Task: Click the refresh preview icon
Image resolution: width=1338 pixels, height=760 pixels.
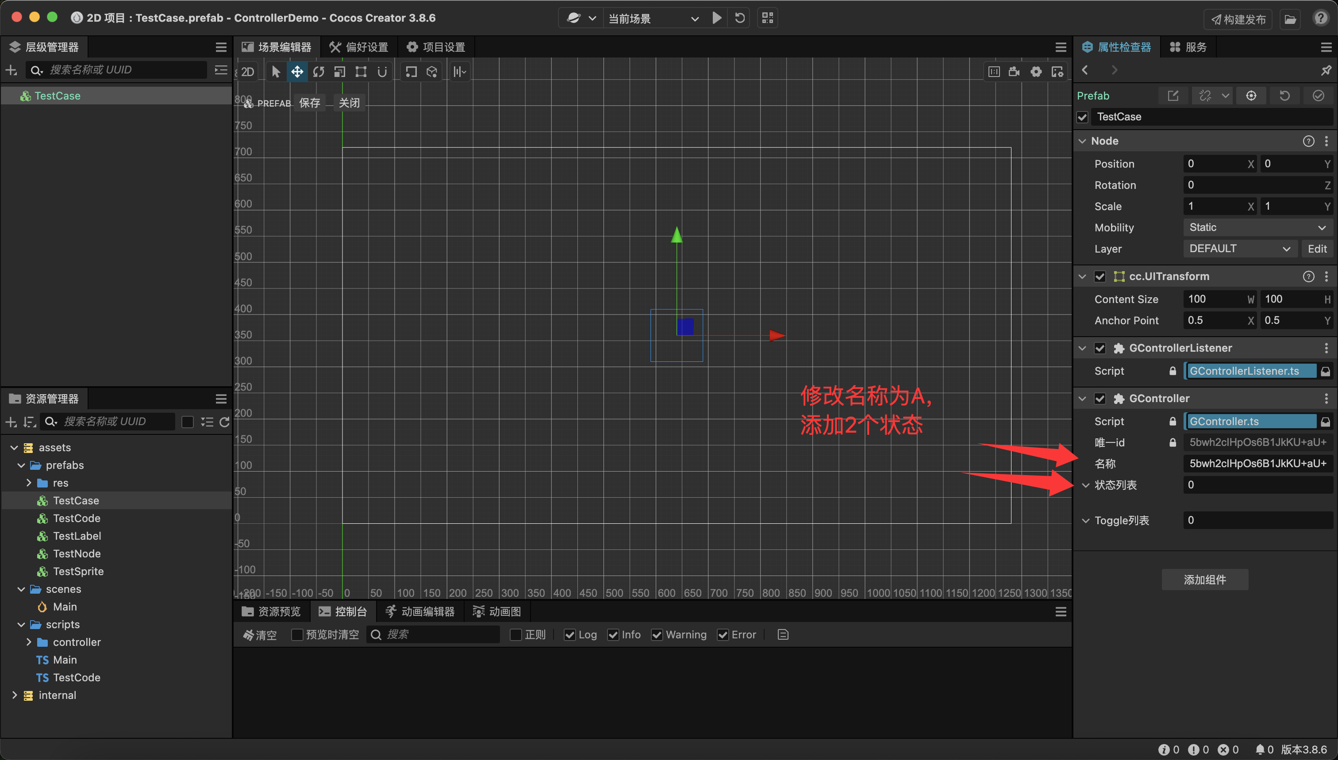Action: point(740,18)
